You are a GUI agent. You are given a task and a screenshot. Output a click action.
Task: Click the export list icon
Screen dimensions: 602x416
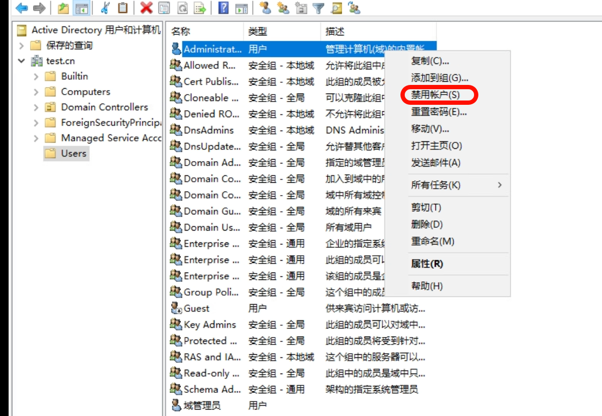[x=200, y=8]
